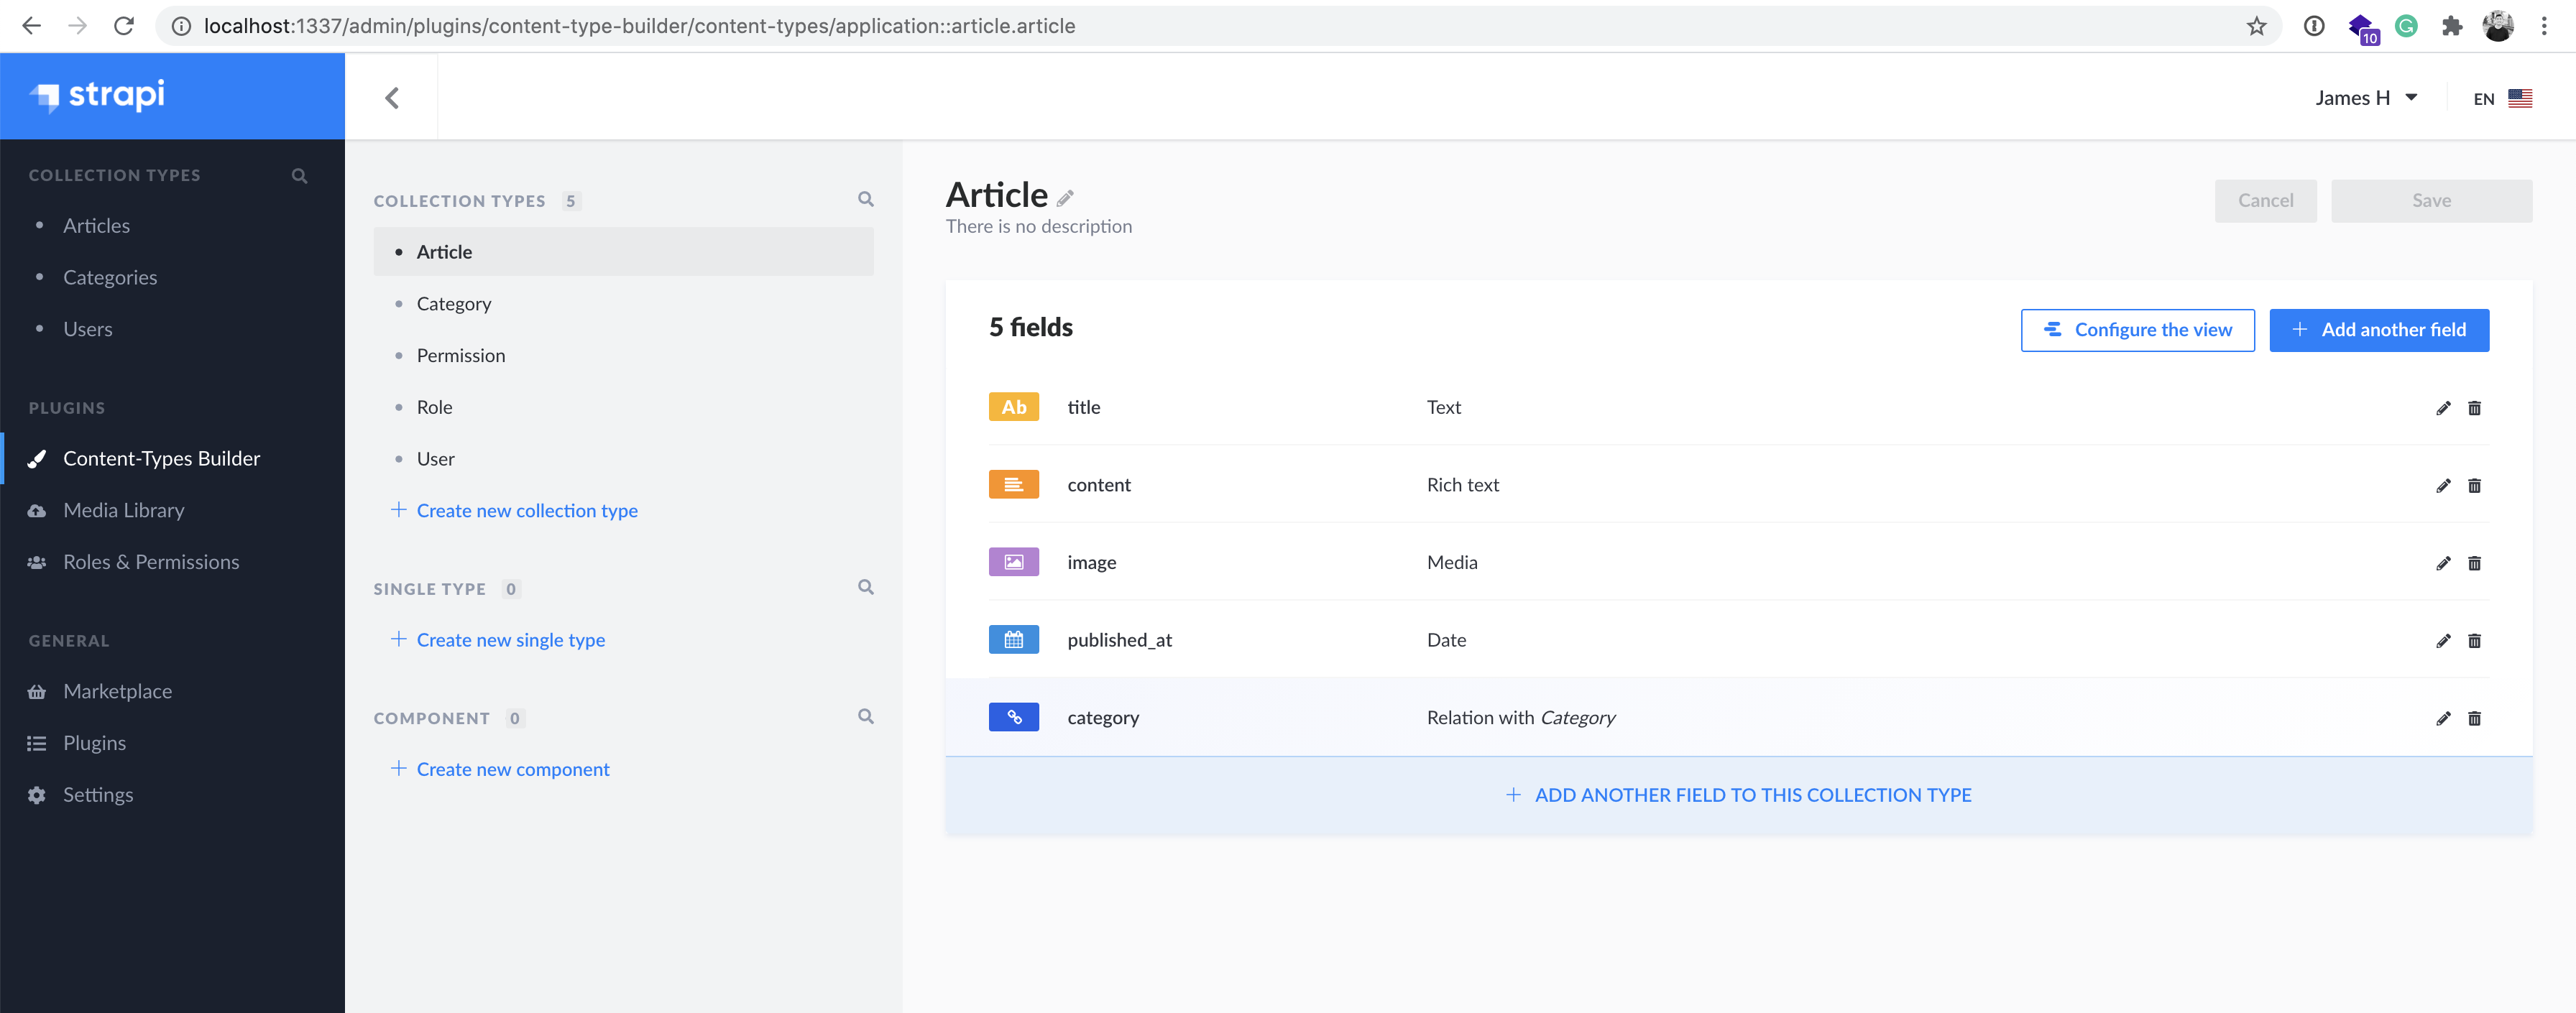The image size is (2576, 1013).
Task: Select Category in the collection types list
Action: point(454,303)
